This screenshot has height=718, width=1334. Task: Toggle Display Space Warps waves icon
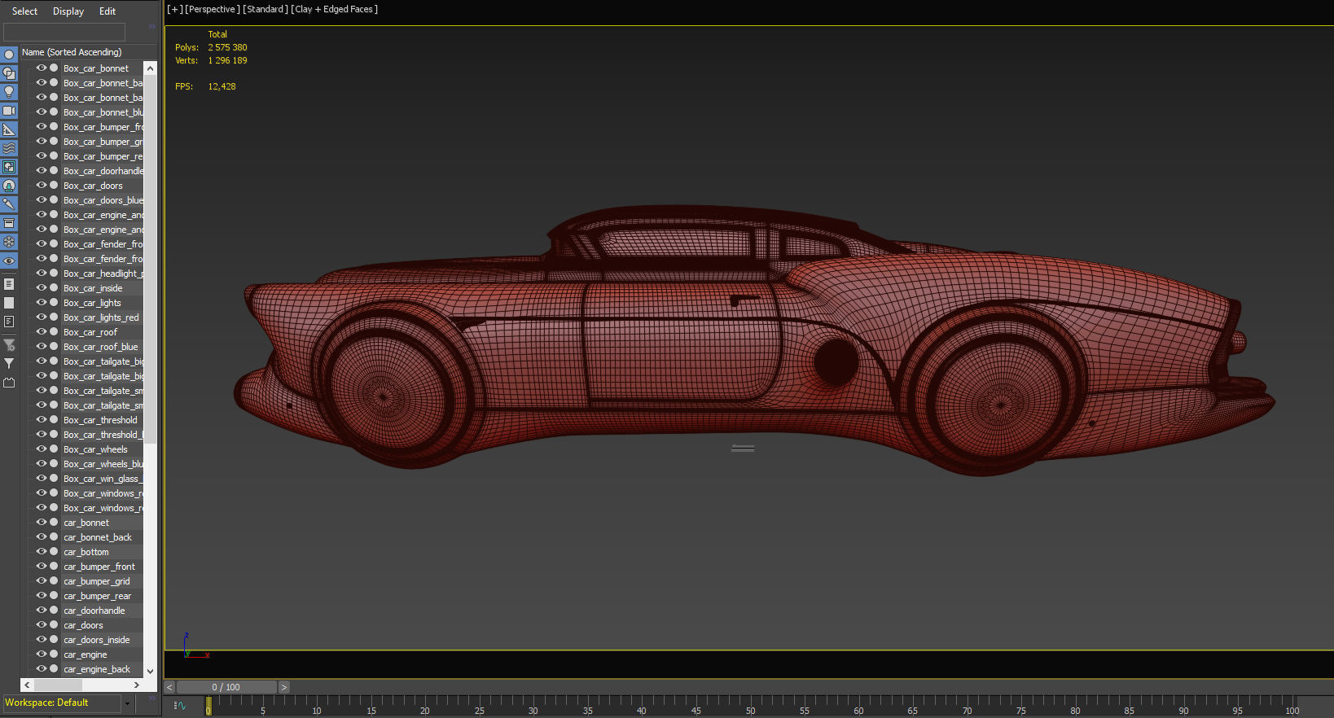click(x=9, y=148)
